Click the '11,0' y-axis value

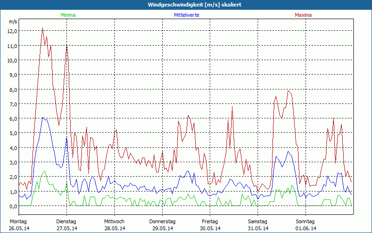click(13, 46)
